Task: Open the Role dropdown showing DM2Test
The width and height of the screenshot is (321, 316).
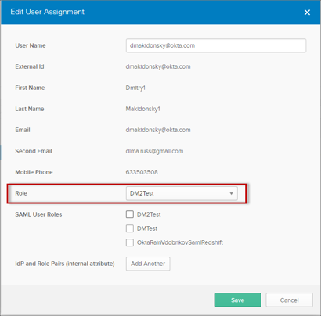Action: tap(182, 193)
